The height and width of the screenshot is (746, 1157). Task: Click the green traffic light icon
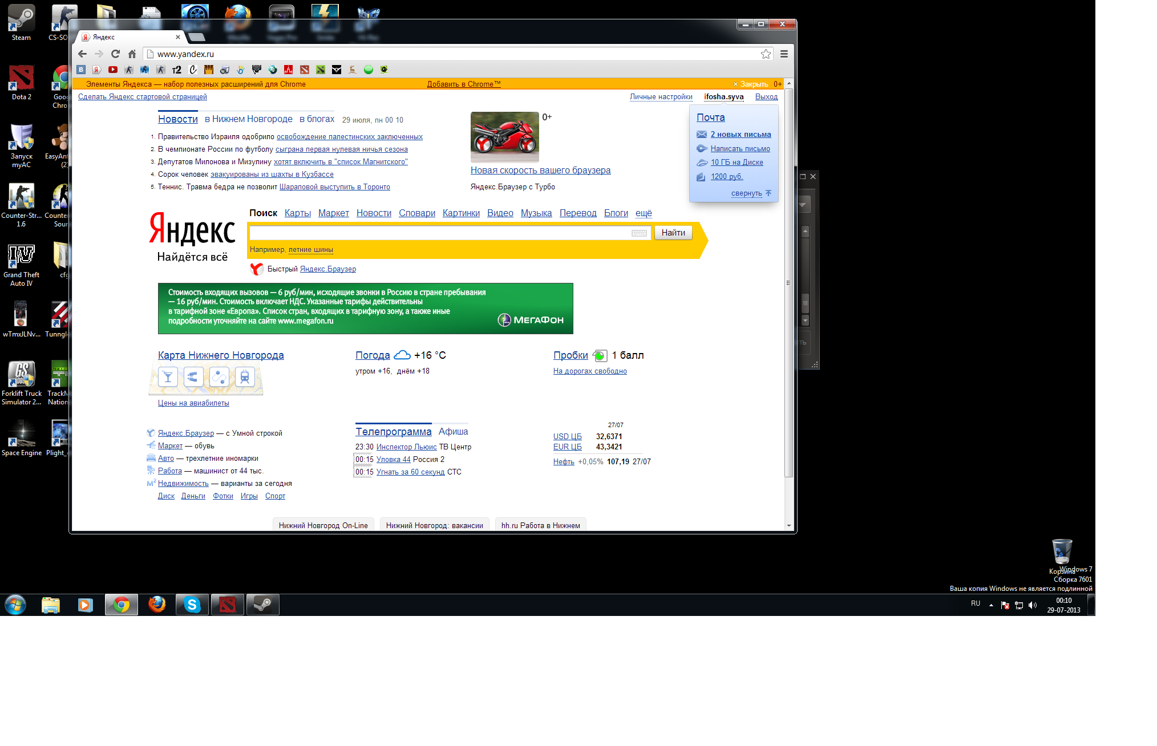(x=600, y=355)
